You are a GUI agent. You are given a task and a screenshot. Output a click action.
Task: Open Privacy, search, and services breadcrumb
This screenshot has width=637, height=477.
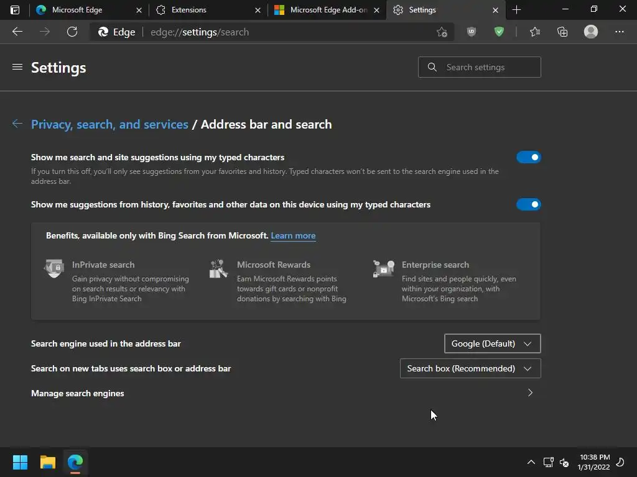pyautogui.click(x=109, y=124)
